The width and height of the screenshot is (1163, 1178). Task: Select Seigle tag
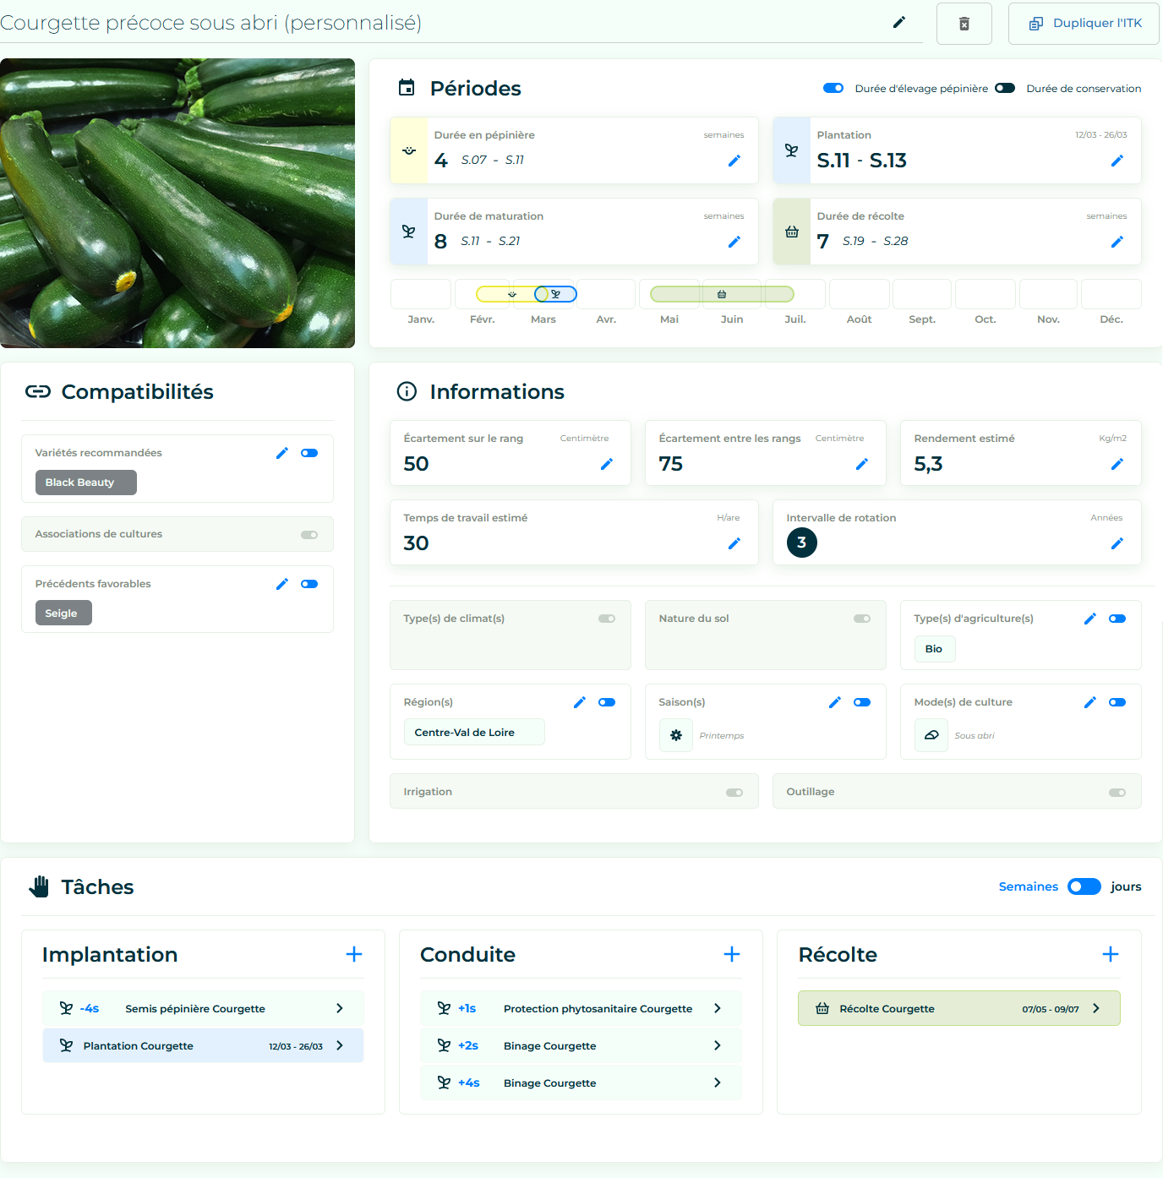[63, 614]
